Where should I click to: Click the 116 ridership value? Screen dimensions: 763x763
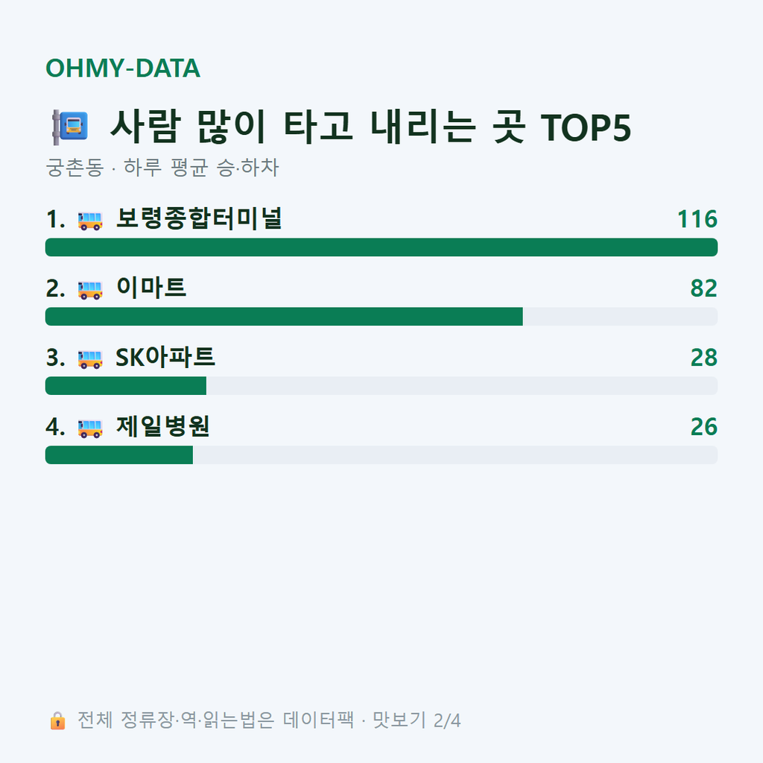coord(697,219)
